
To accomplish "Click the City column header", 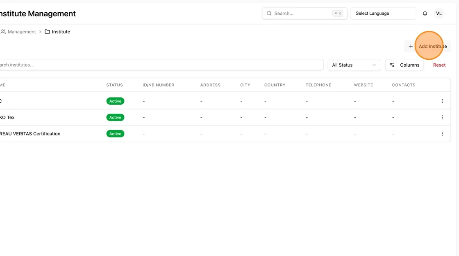I will (245, 85).
